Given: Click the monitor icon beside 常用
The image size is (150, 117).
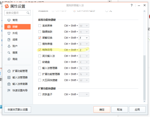Looking at the screenshot, I should click(x=9, y=20).
